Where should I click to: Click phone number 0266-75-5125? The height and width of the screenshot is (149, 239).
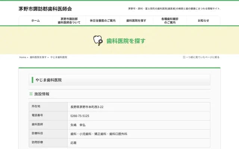tap(80, 116)
